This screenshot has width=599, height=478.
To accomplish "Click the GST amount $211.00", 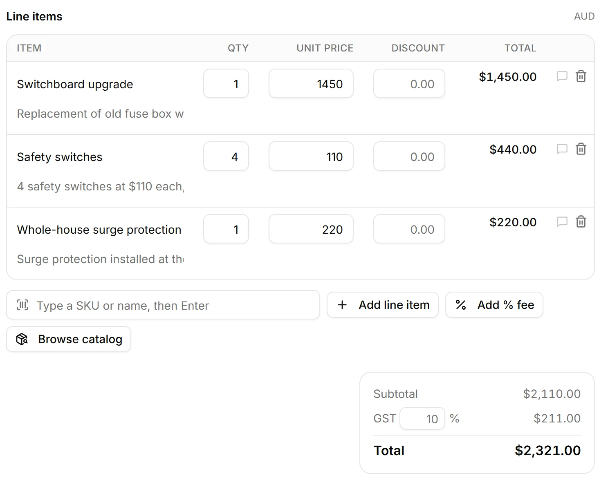I will tap(557, 418).
